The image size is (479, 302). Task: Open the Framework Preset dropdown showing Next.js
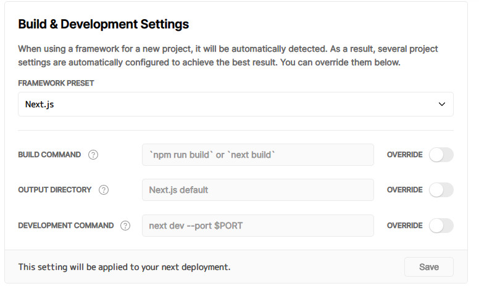coord(235,104)
